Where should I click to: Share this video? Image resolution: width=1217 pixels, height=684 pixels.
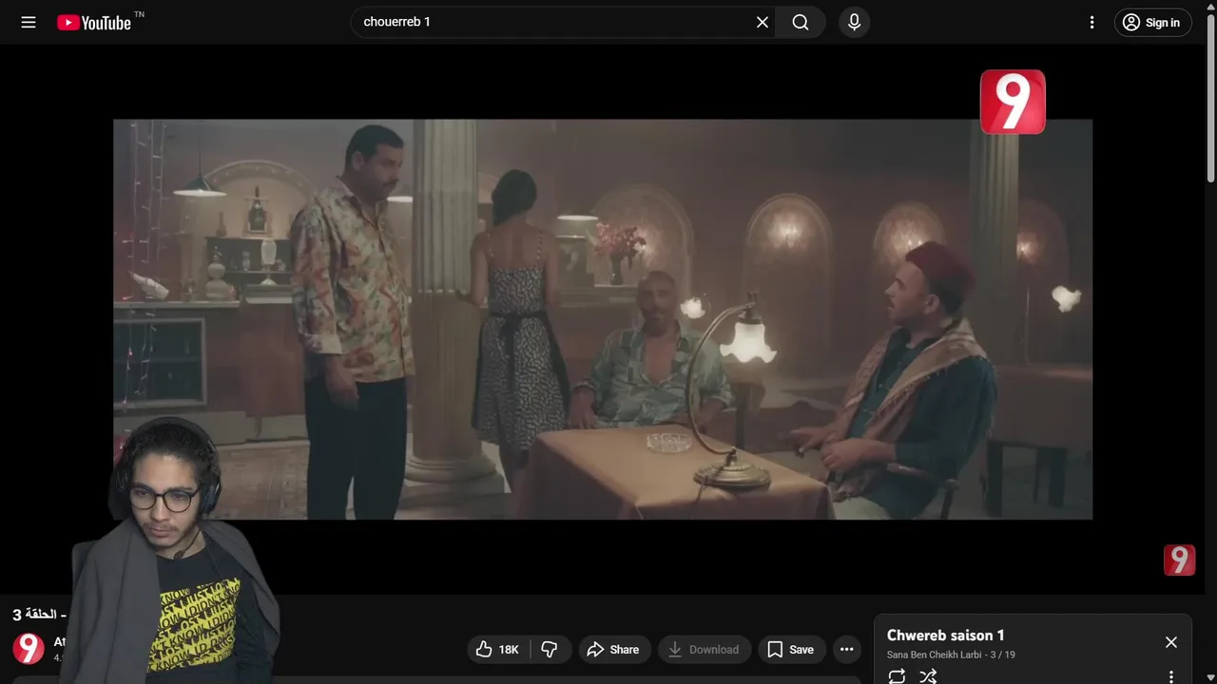coord(614,649)
